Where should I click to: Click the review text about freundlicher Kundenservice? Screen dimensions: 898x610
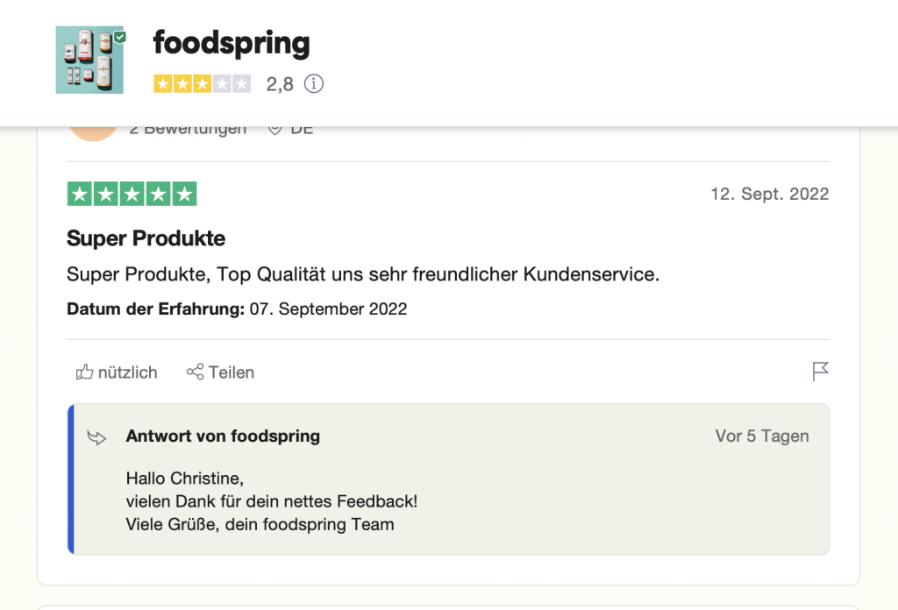(363, 274)
